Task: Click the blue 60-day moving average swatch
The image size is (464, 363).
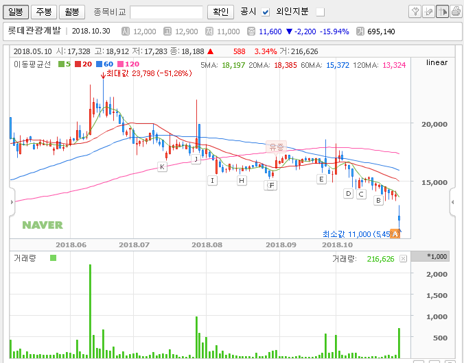Action: pos(99,64)
